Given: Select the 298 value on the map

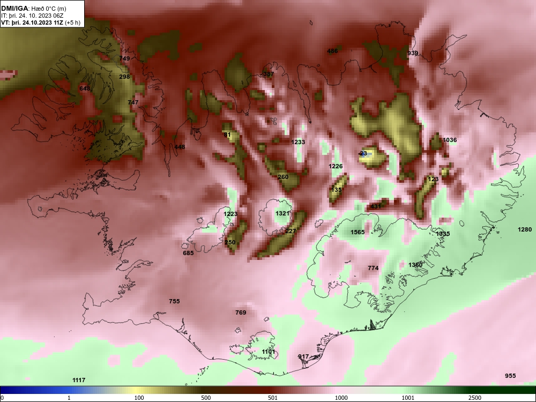Looking at the screenshot, I should (124, 77).
